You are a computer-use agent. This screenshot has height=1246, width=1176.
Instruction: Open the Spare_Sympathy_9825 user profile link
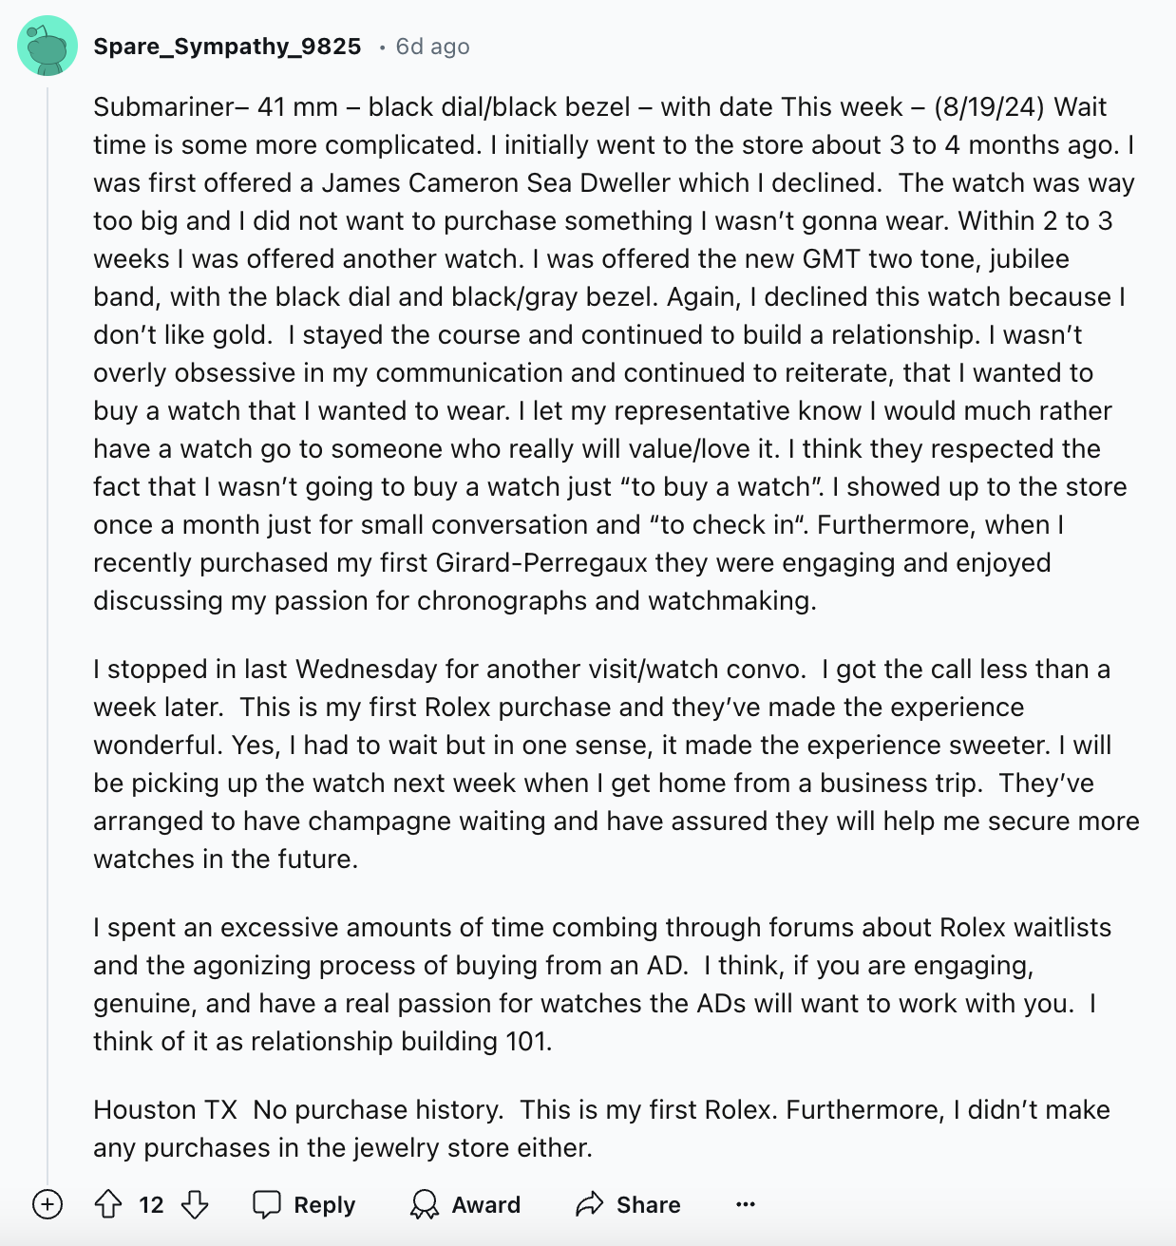pos(227,47)
